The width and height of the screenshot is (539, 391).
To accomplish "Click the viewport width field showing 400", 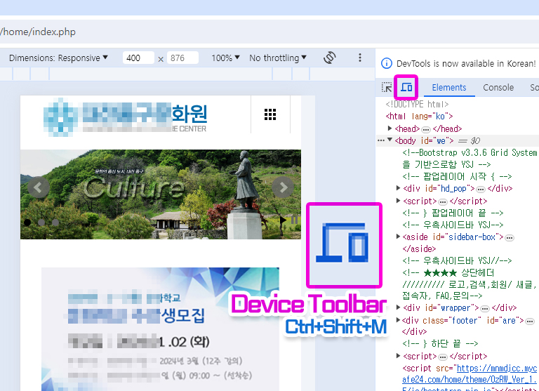I will pos(138,58).
